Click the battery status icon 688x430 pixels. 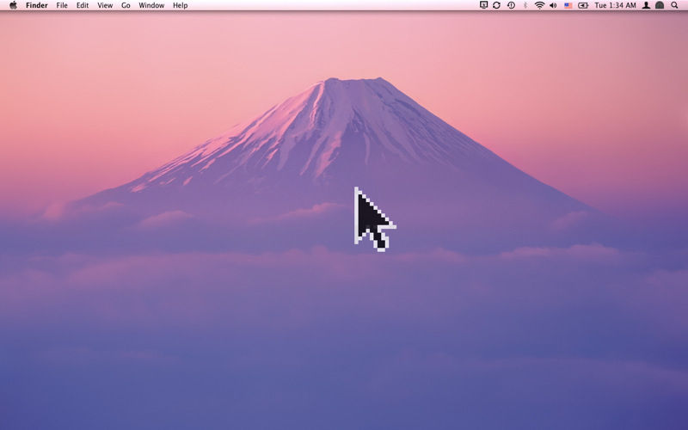[x=583, y=5]
